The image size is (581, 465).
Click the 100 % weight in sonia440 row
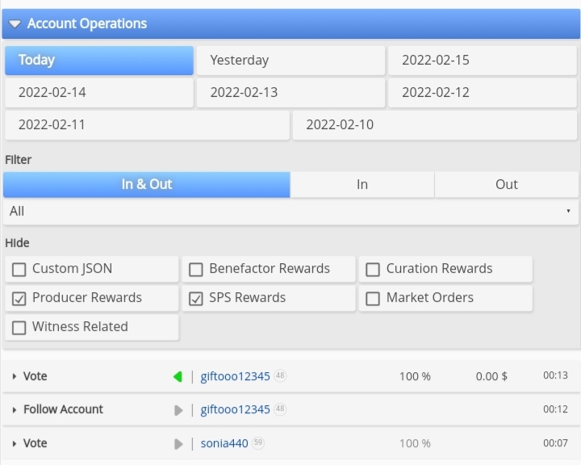[x=415, y=443]
